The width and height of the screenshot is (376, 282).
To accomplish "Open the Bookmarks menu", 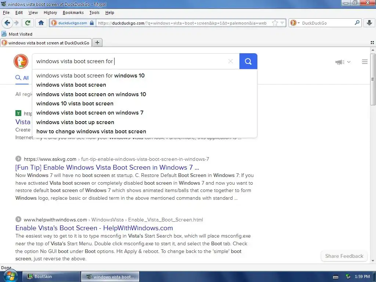I will (73, 12).
